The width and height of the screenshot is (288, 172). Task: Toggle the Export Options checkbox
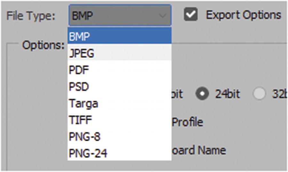coord(191,15)
